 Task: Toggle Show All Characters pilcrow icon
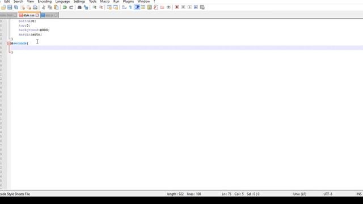pyautogui.click(x=130, y=7)
